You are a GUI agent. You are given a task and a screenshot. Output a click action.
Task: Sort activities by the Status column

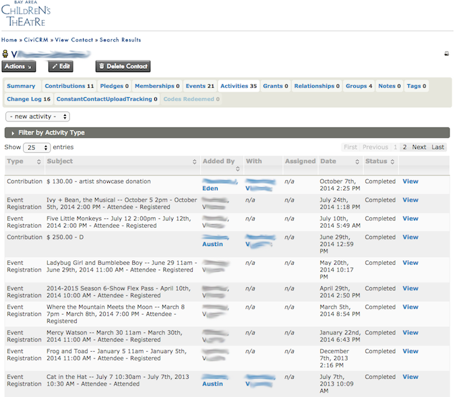392,162
